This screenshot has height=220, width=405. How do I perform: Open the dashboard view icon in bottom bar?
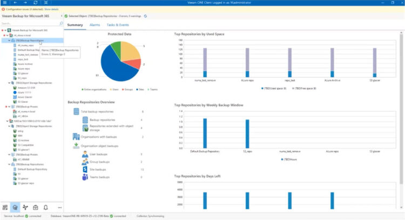click(5, 208)
